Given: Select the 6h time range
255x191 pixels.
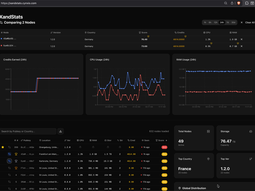Looking at the screenshot, I should tap(210, 22).
